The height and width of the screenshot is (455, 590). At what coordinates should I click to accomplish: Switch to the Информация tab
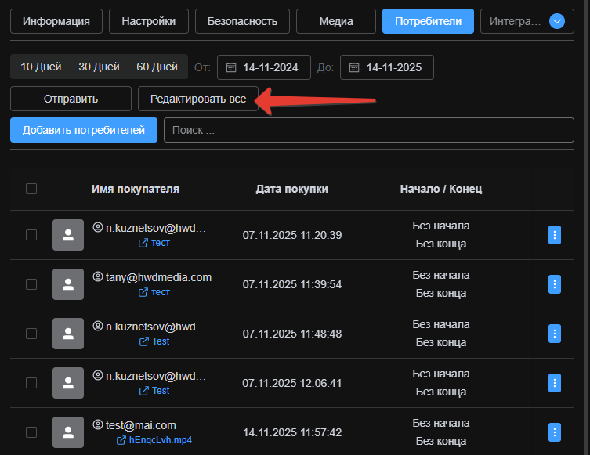56,21
